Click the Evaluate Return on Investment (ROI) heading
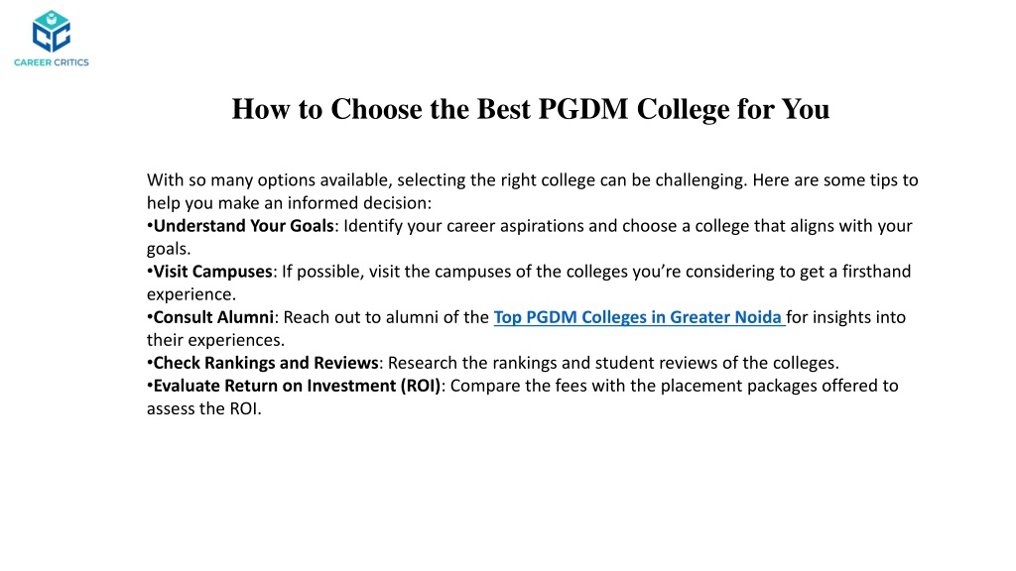1016x571 pixels. click(297, 386)
